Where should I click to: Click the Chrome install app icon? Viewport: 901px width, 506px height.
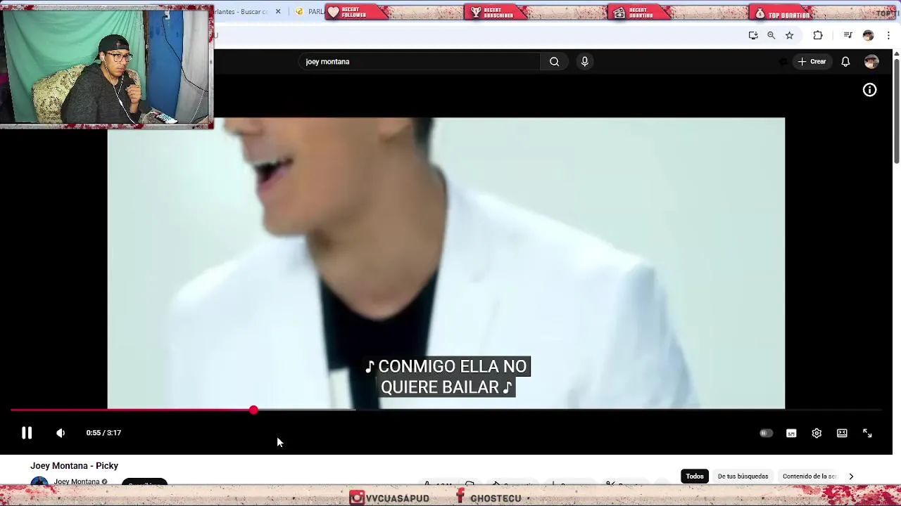pyautogui.click(x=753, y=35)
